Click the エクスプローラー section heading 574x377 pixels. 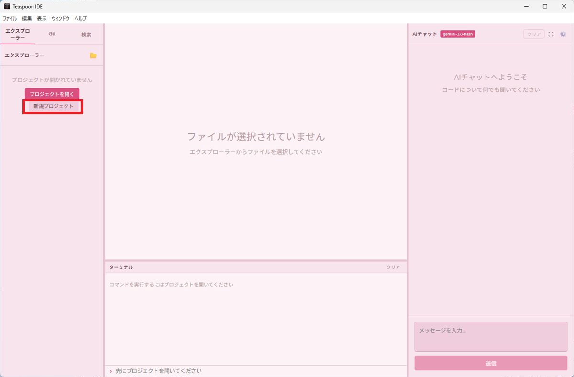click(24, 55)
